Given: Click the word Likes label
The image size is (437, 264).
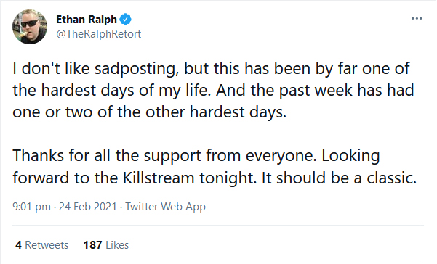Looking at the screenshot, I should 117,245.
